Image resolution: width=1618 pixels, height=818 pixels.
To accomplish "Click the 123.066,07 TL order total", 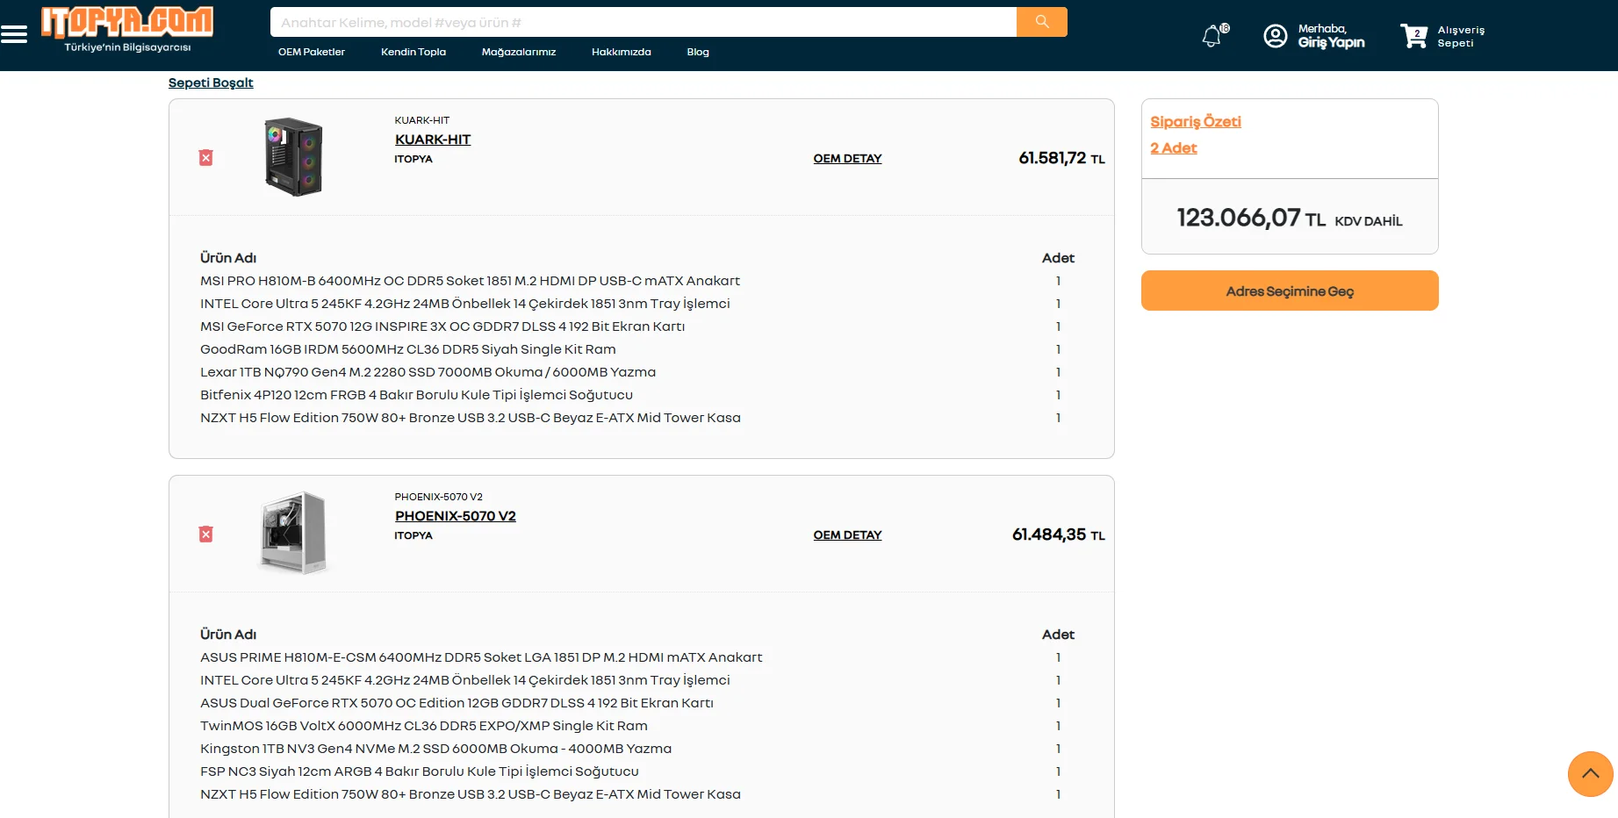I will 1251,218.
